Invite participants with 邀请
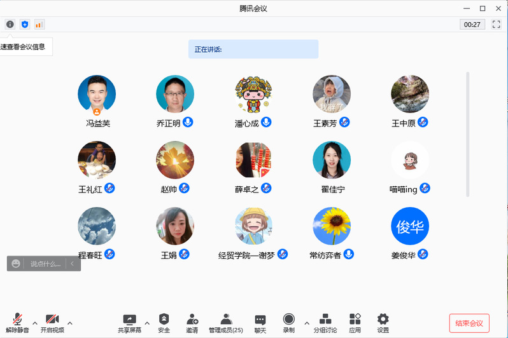This screenshot has width=508, height=338. [192, 323]
